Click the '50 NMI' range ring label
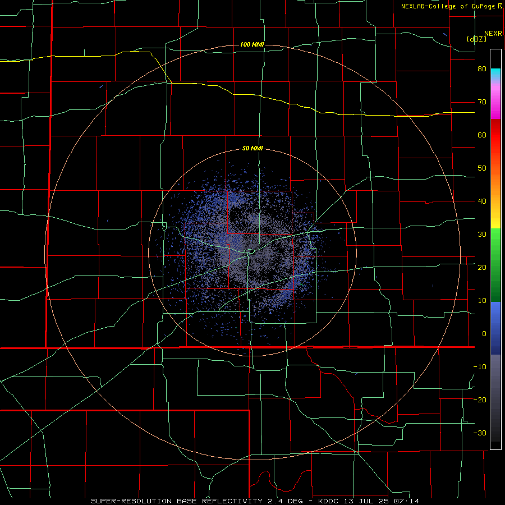505x505 pixels. (252, 149)
